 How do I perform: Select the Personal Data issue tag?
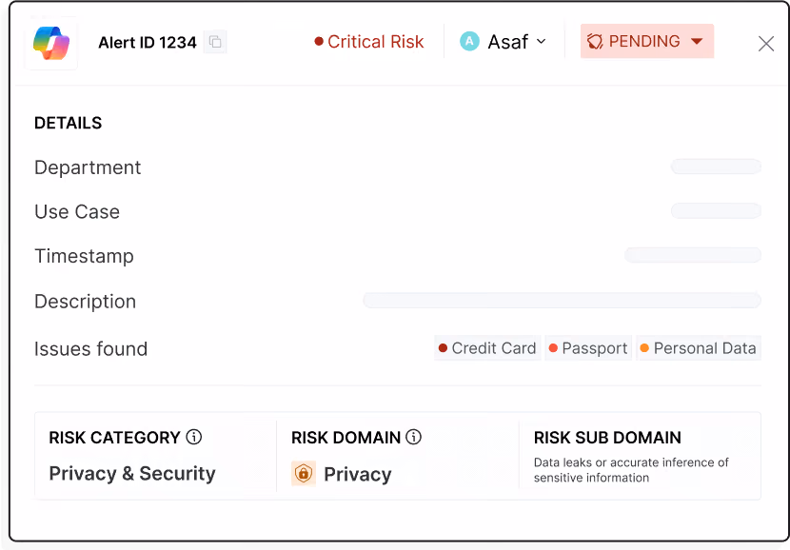[699, 348]
